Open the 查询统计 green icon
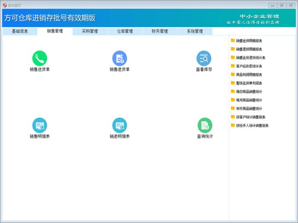298x223 pixels. coord(205,125)
